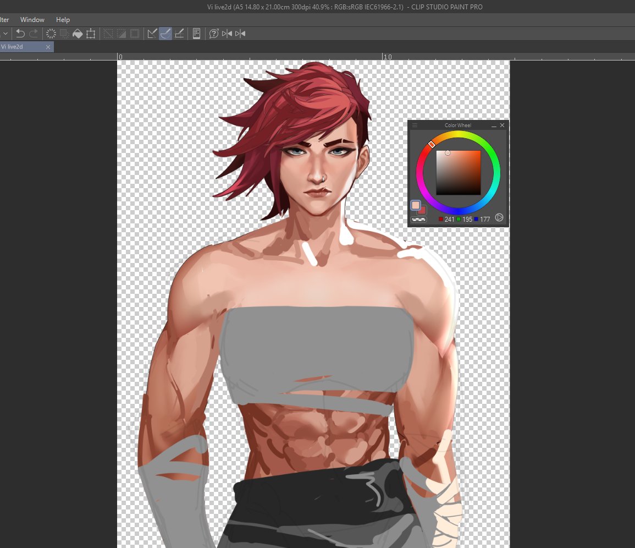Undo the last brush stroke
The image size is (635, 548).
pos(20,34)
